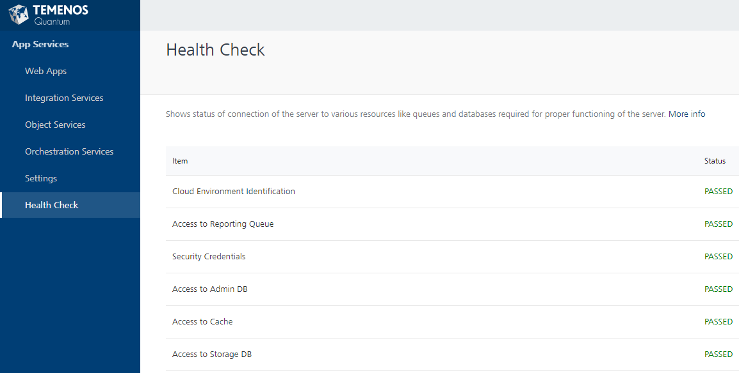Click the App Services heading
The width and height of the screenshot is (739, 373).
coord(40,44)
